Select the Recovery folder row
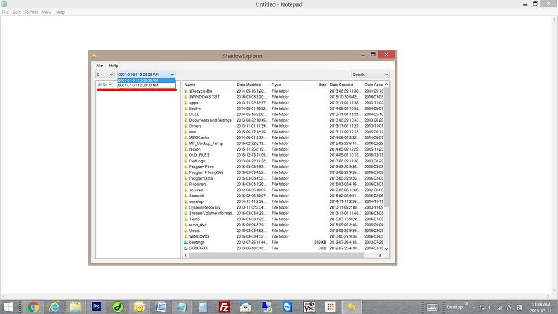Screen dimensions: 558x314 [283, 184]
